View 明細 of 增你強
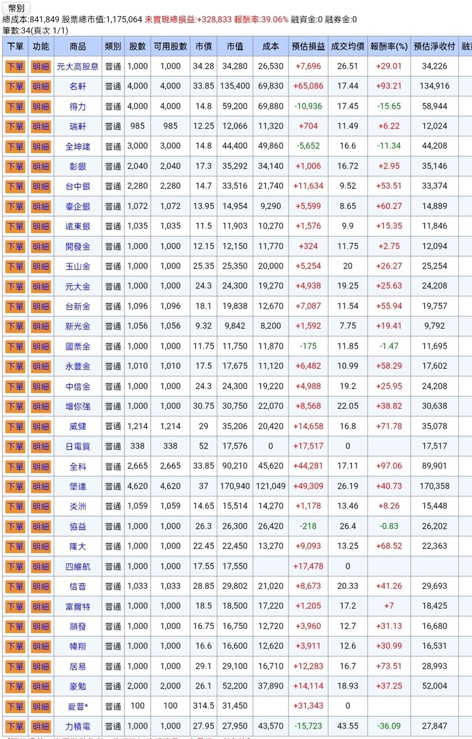 (41, 406)
